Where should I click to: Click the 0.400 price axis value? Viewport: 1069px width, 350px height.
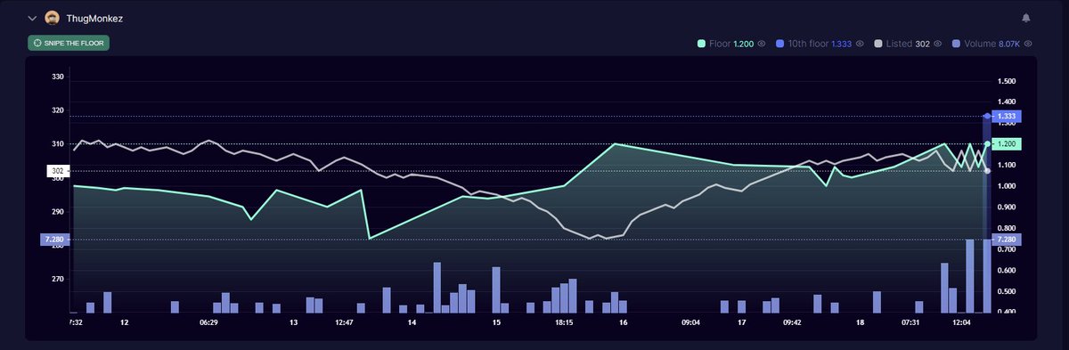point(1007,312)
